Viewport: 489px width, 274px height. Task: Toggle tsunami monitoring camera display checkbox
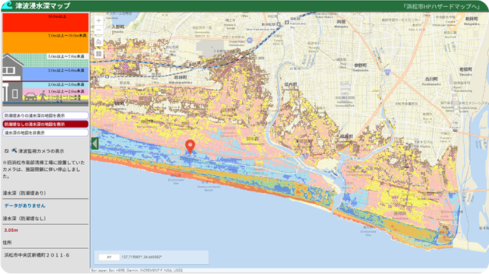[7, 151]
